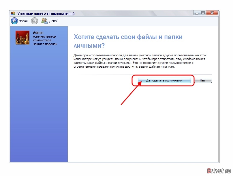Click the Назад label in toolbar
Screen dimensions: 233x176
point(23,21)
